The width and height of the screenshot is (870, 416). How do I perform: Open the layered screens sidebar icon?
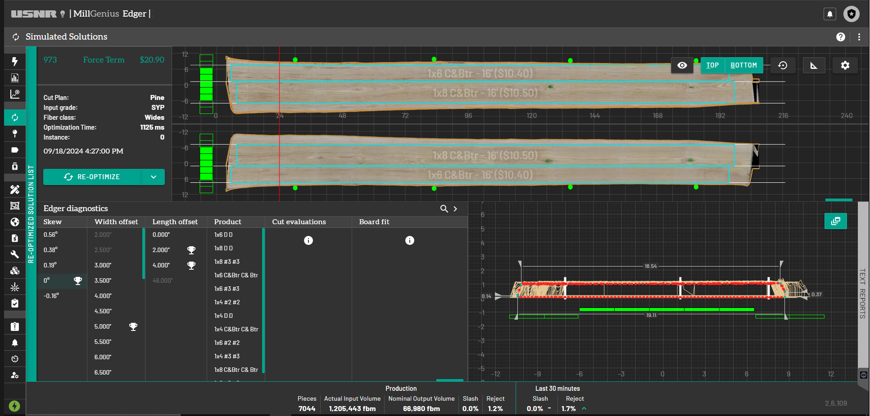[15, 206]
